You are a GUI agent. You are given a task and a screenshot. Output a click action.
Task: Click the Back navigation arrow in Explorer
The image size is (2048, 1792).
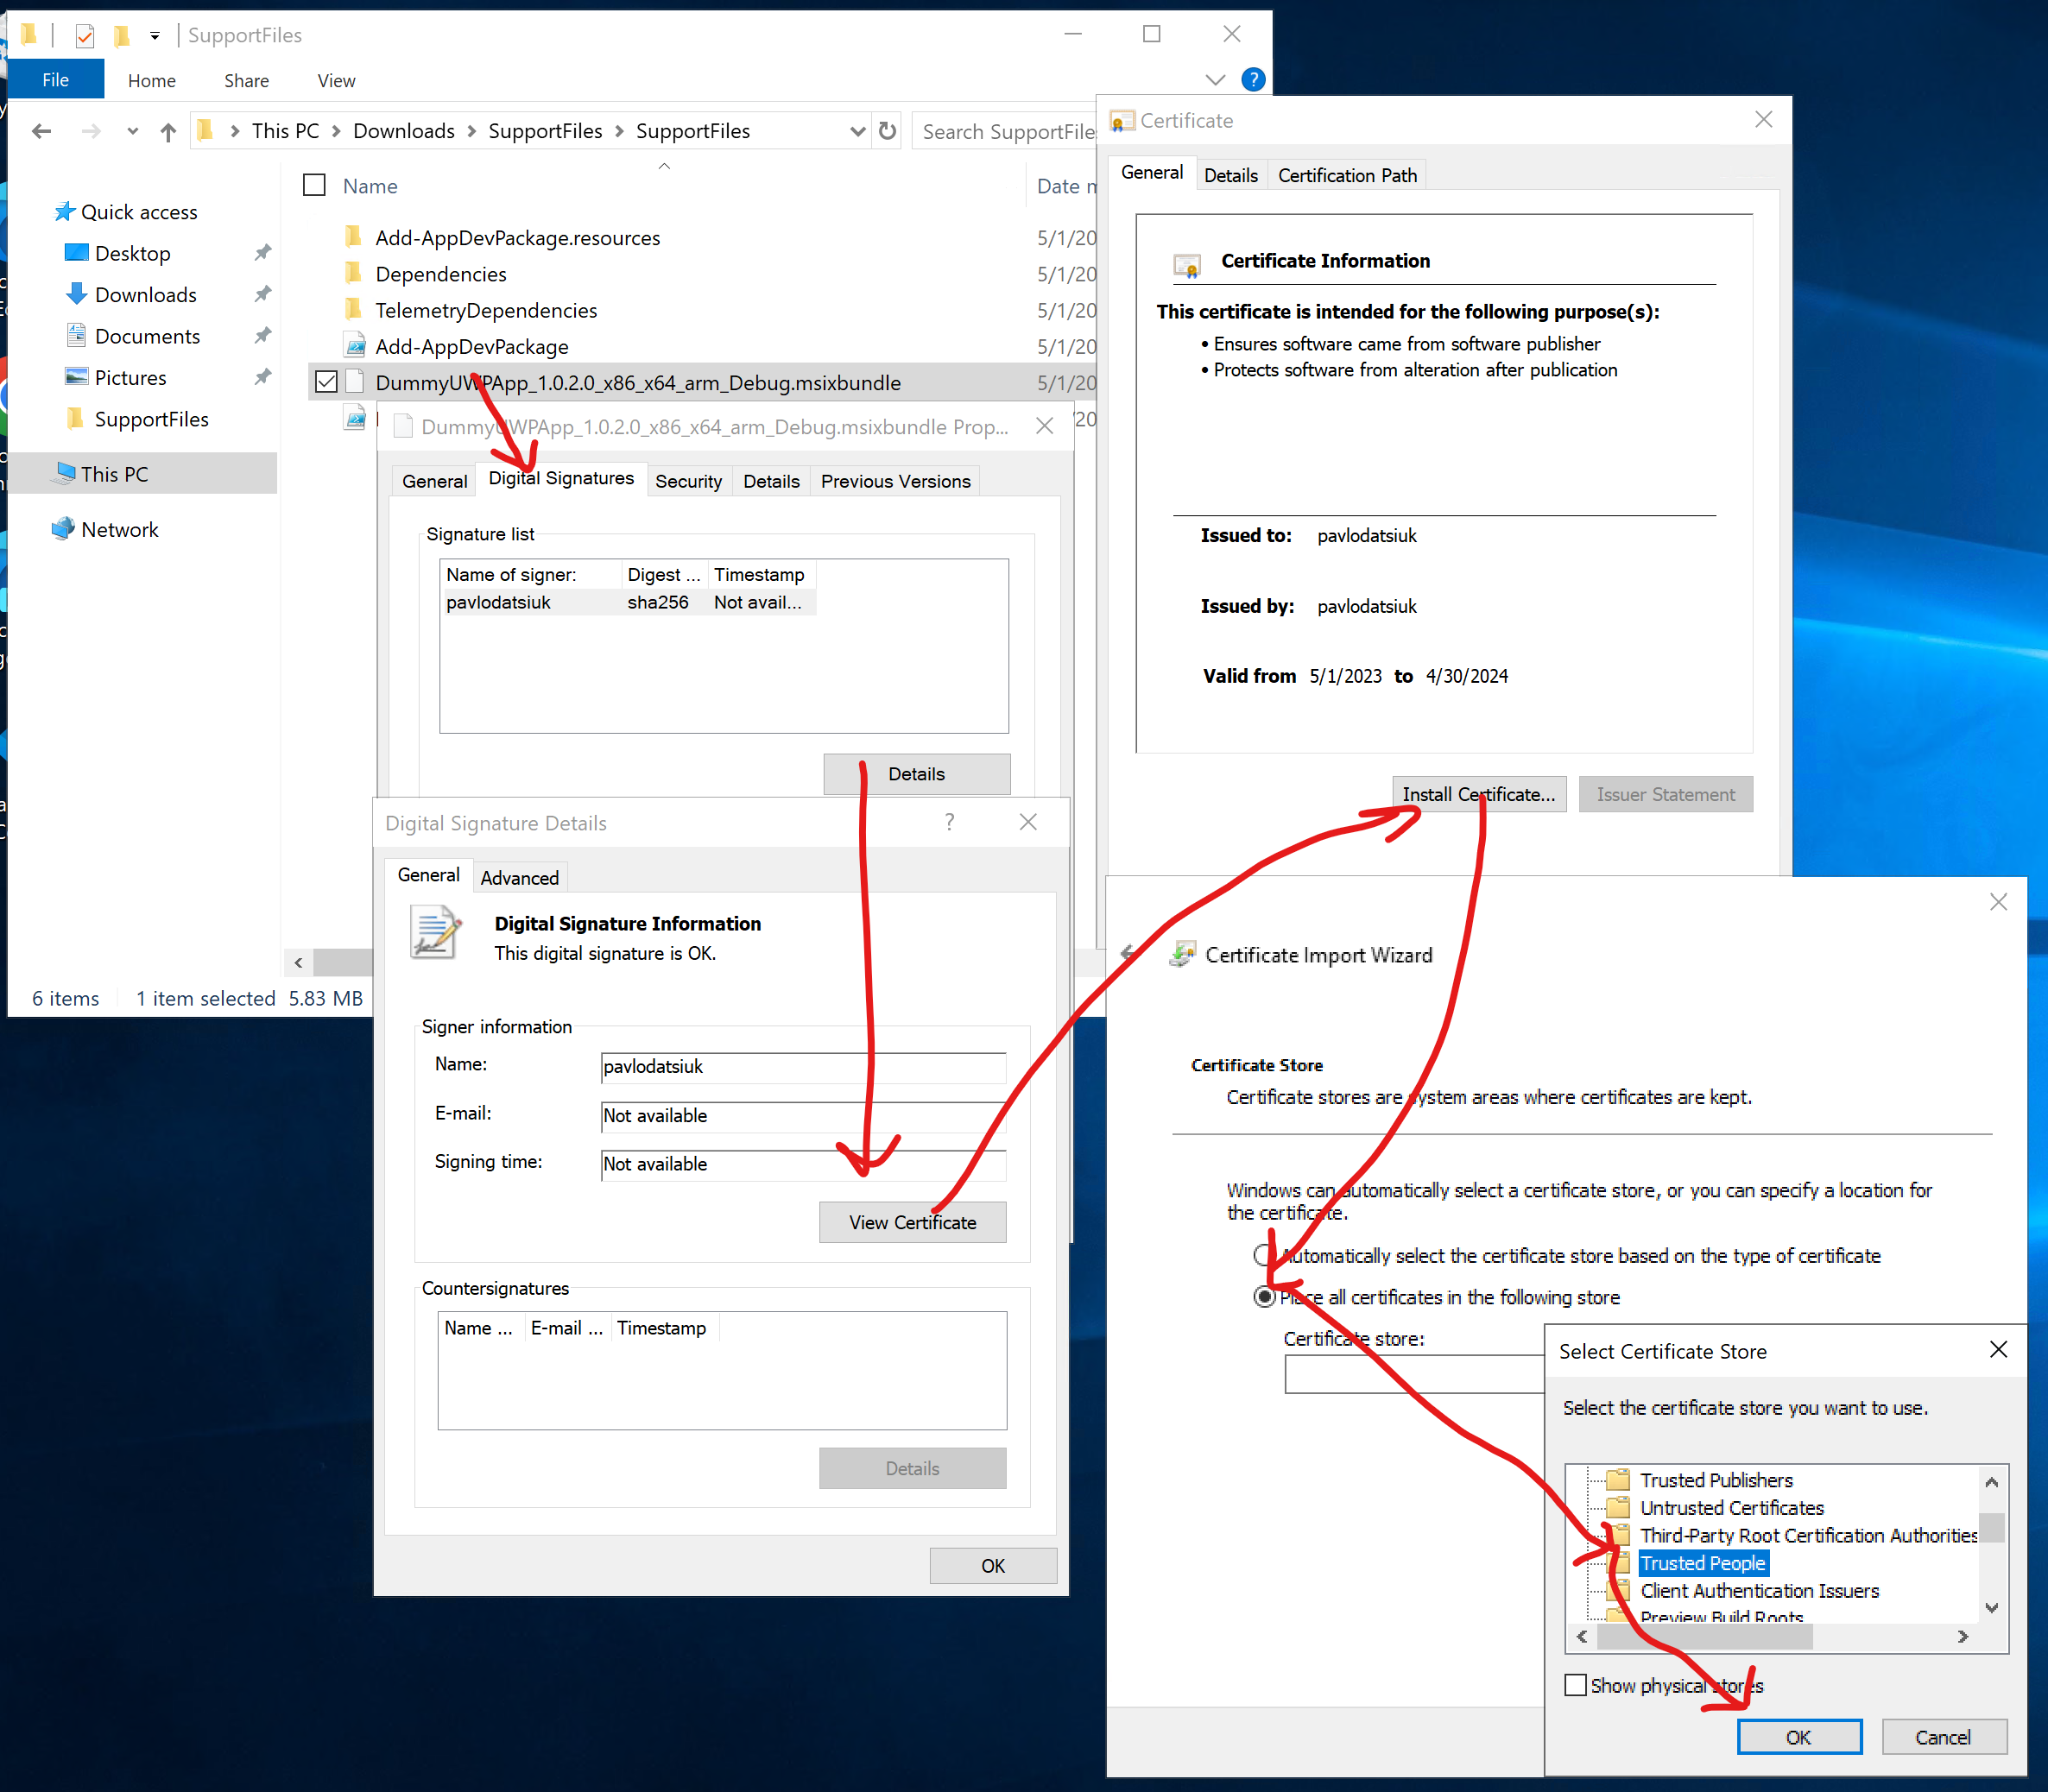pyautogui.click(x=41, y=131)
